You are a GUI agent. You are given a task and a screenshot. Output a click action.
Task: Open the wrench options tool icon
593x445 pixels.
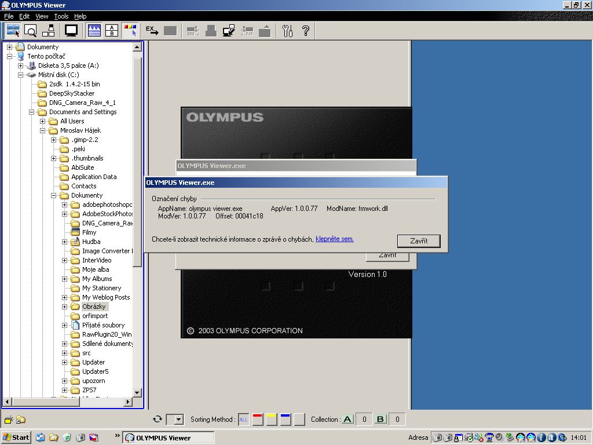287,31
